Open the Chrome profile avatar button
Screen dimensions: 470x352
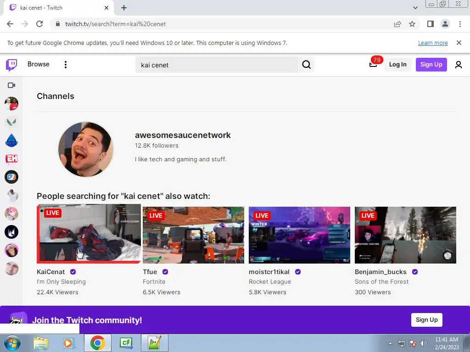pos(445,24)
